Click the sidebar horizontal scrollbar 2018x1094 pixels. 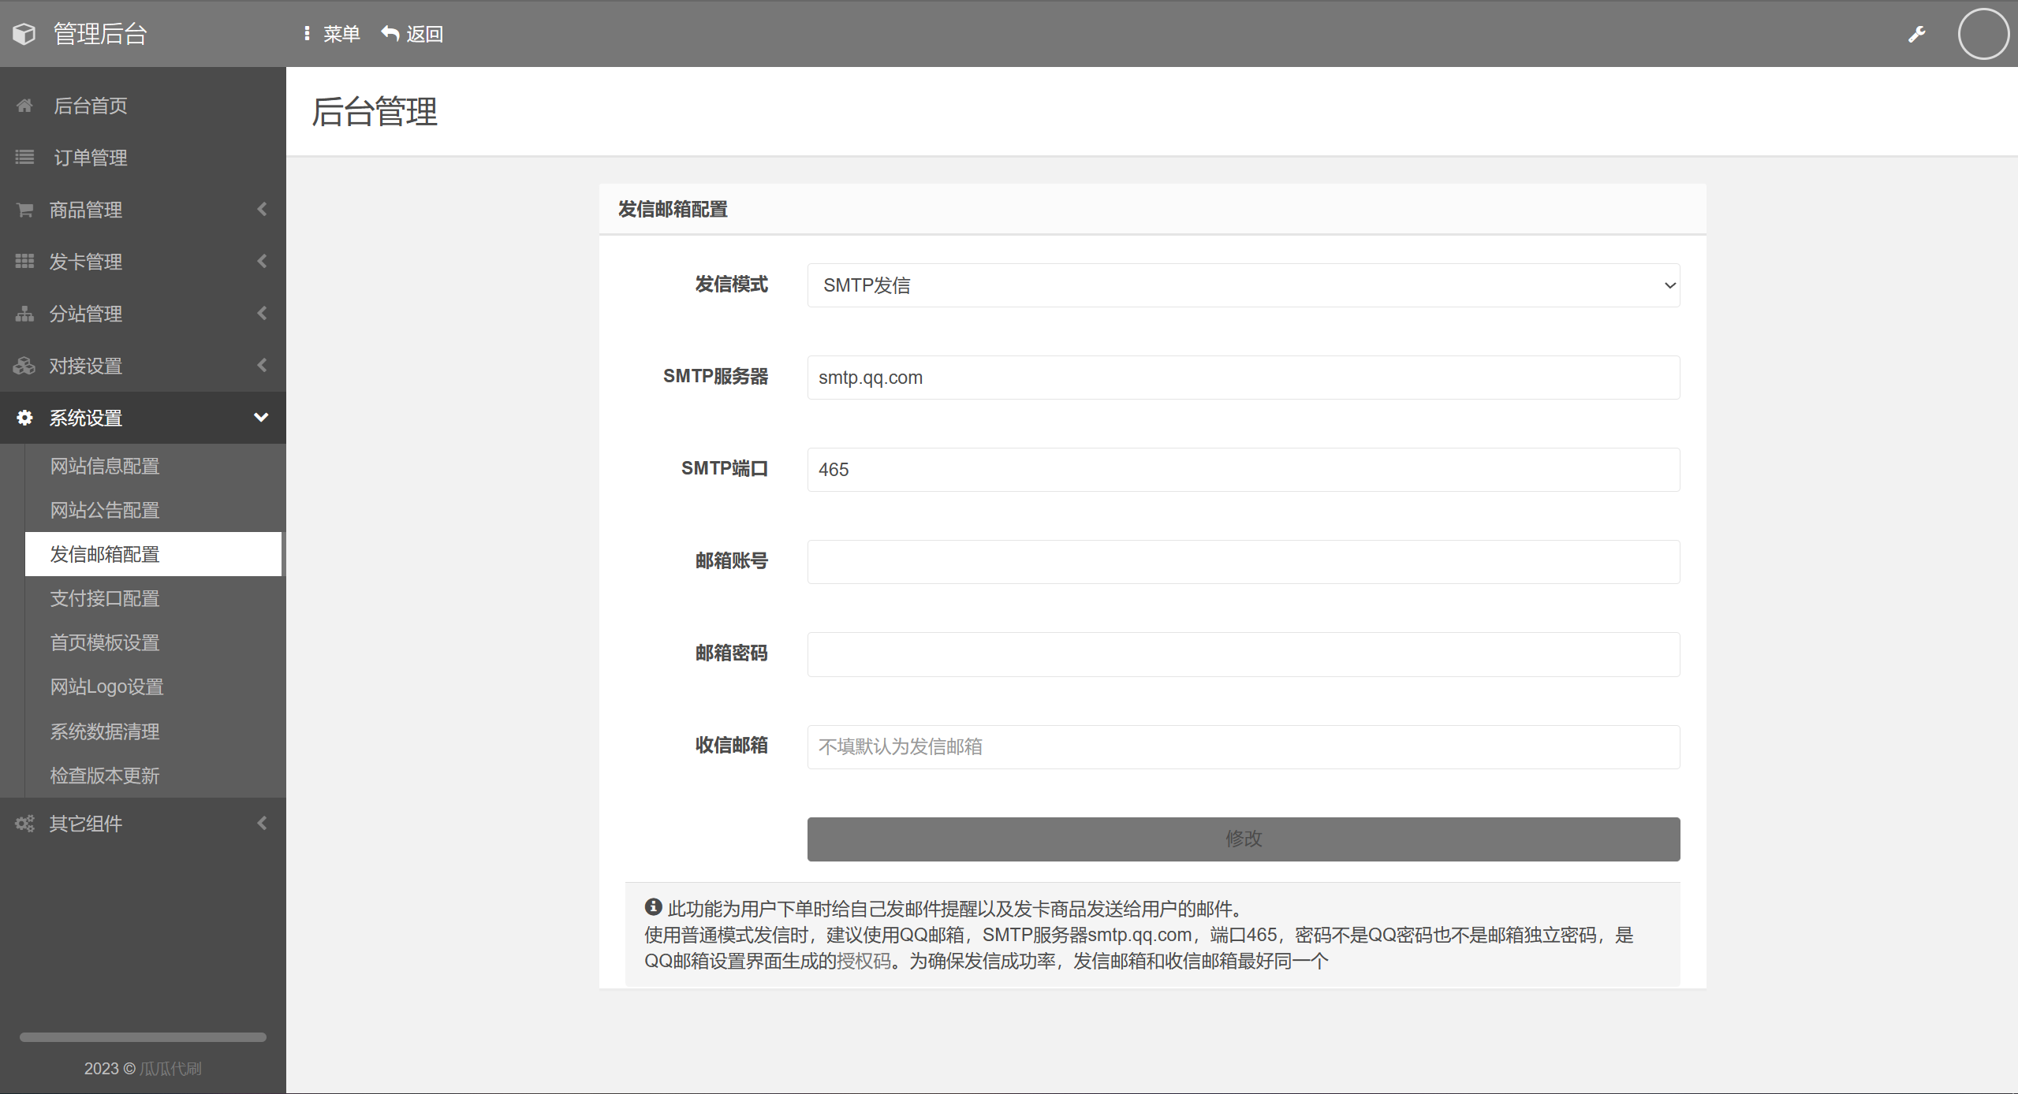[143, 1037]
